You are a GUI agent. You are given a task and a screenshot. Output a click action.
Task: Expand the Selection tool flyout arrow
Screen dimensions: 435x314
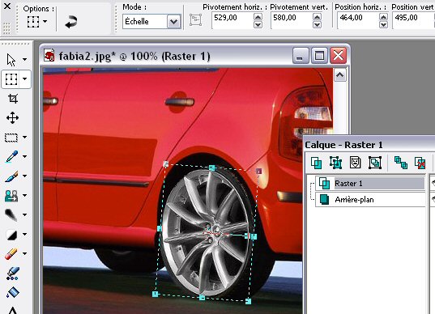coord(24,138)
